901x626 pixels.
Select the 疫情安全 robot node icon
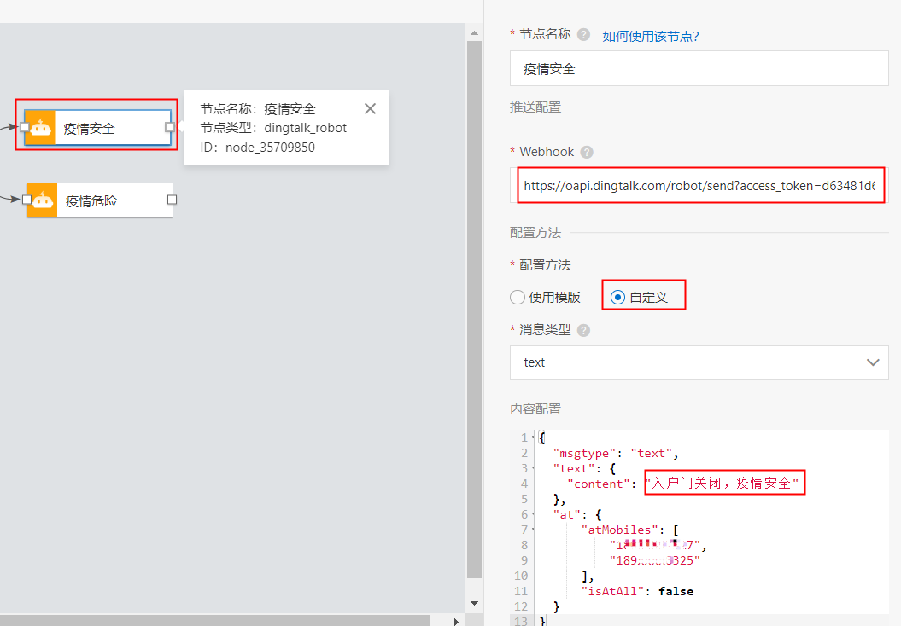click(x=40, y=127)
